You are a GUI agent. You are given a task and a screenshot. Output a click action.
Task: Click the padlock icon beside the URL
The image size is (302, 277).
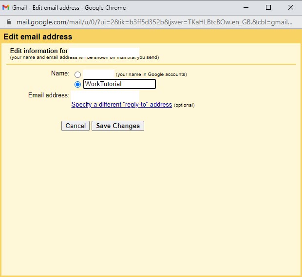coord(8,22)
